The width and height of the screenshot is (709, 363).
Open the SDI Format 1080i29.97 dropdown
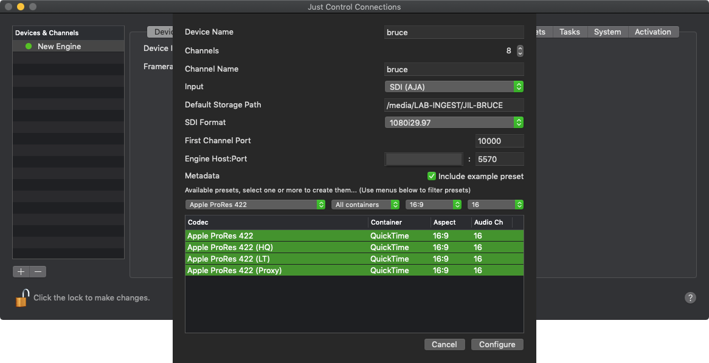454,123
